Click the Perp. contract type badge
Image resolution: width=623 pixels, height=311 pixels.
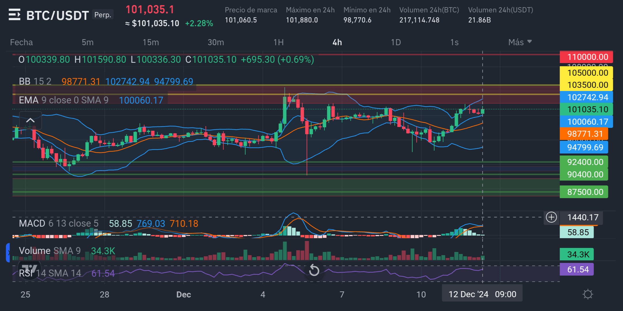click(x=103, y=15)
